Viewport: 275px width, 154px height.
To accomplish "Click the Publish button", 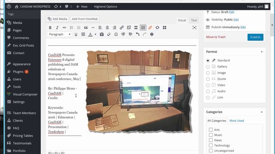I will (255, 37).
